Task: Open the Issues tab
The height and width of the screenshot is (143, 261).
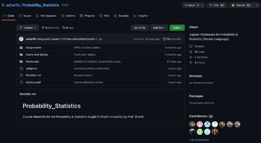Action: [x=25, y=16]
